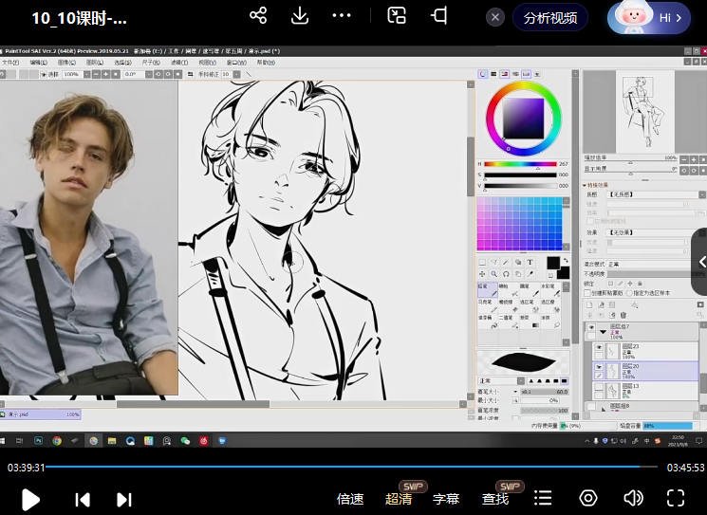This screenshot has height=515, width=707.
Task: Go to the previous video
Action: pos(83,499)
